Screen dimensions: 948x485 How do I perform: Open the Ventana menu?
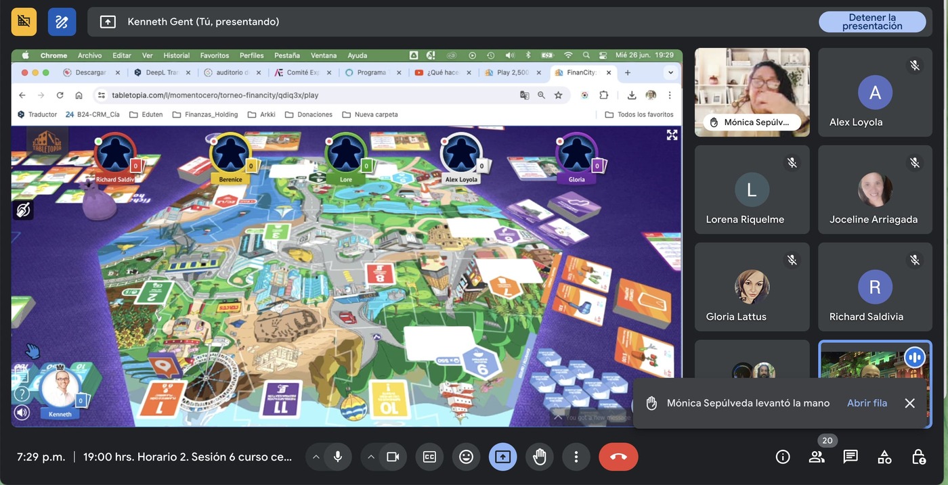tap(324, 55)
